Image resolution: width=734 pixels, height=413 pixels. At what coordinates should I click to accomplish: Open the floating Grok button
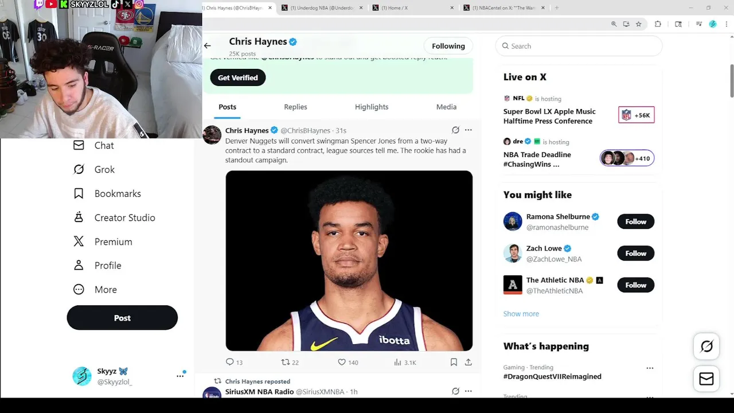706,346
